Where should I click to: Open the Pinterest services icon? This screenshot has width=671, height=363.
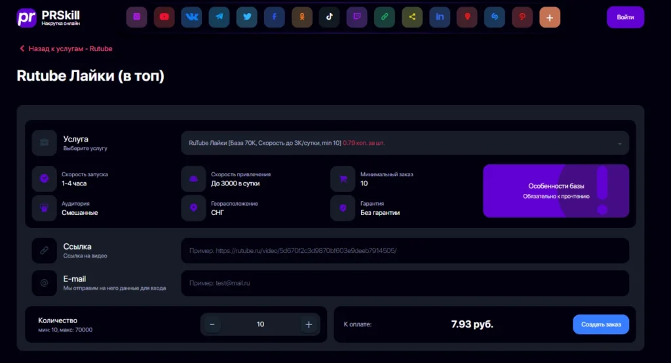click(x=522, y=17)
